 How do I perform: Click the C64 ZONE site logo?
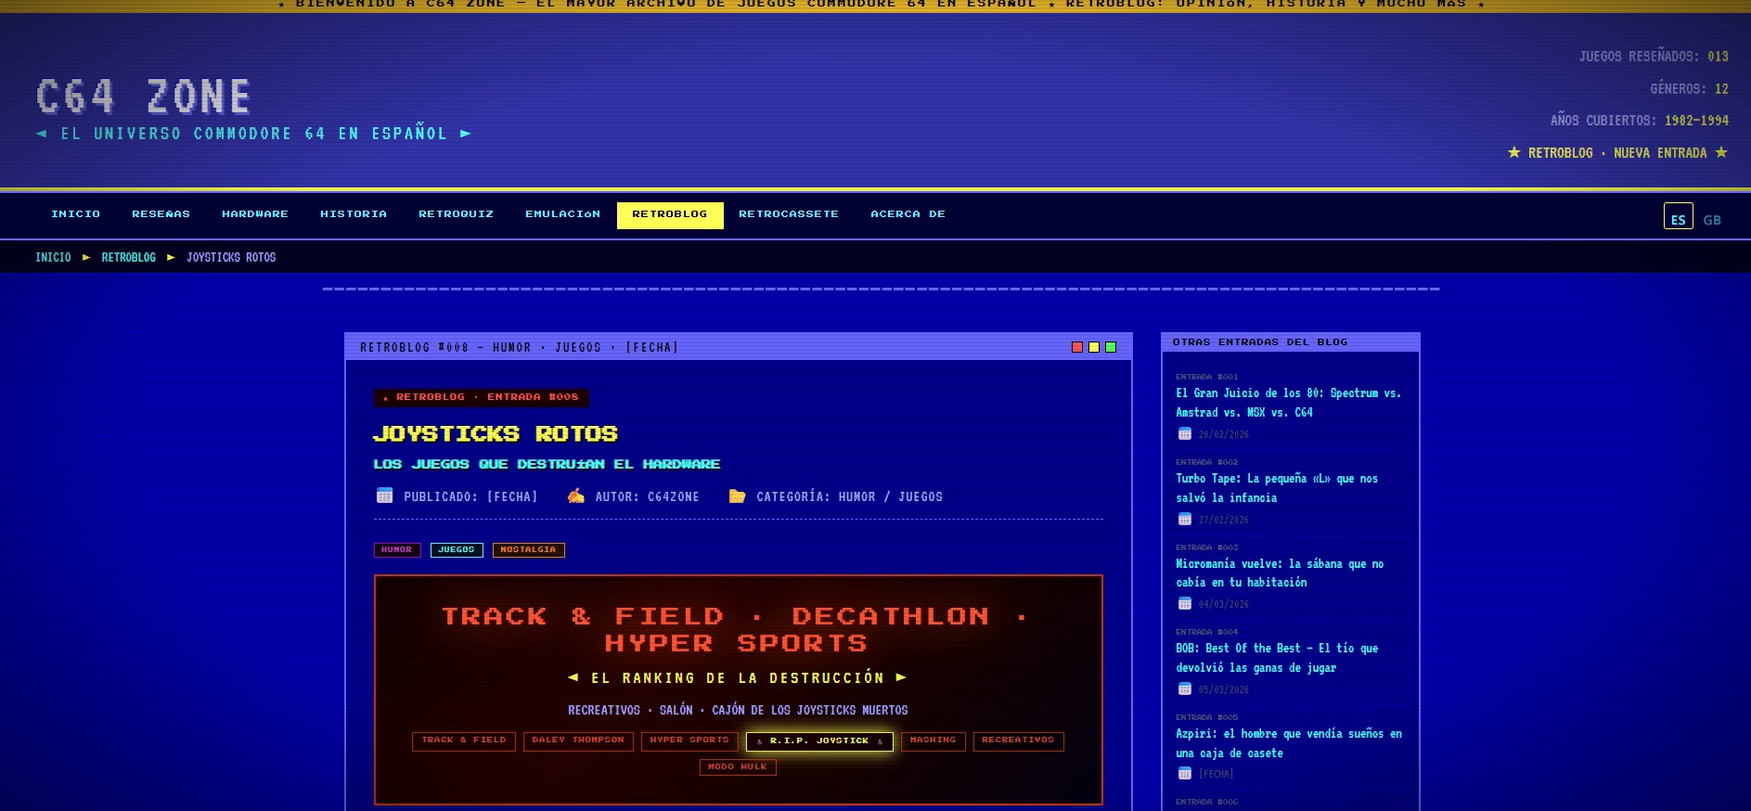point(144,97)
